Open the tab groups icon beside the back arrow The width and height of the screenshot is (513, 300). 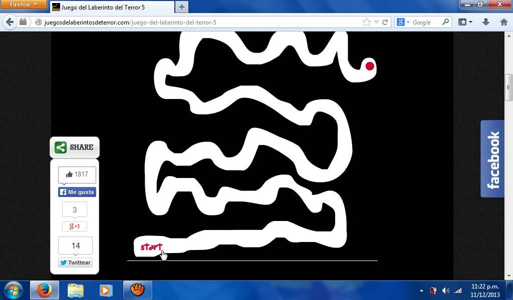(23, 22)
